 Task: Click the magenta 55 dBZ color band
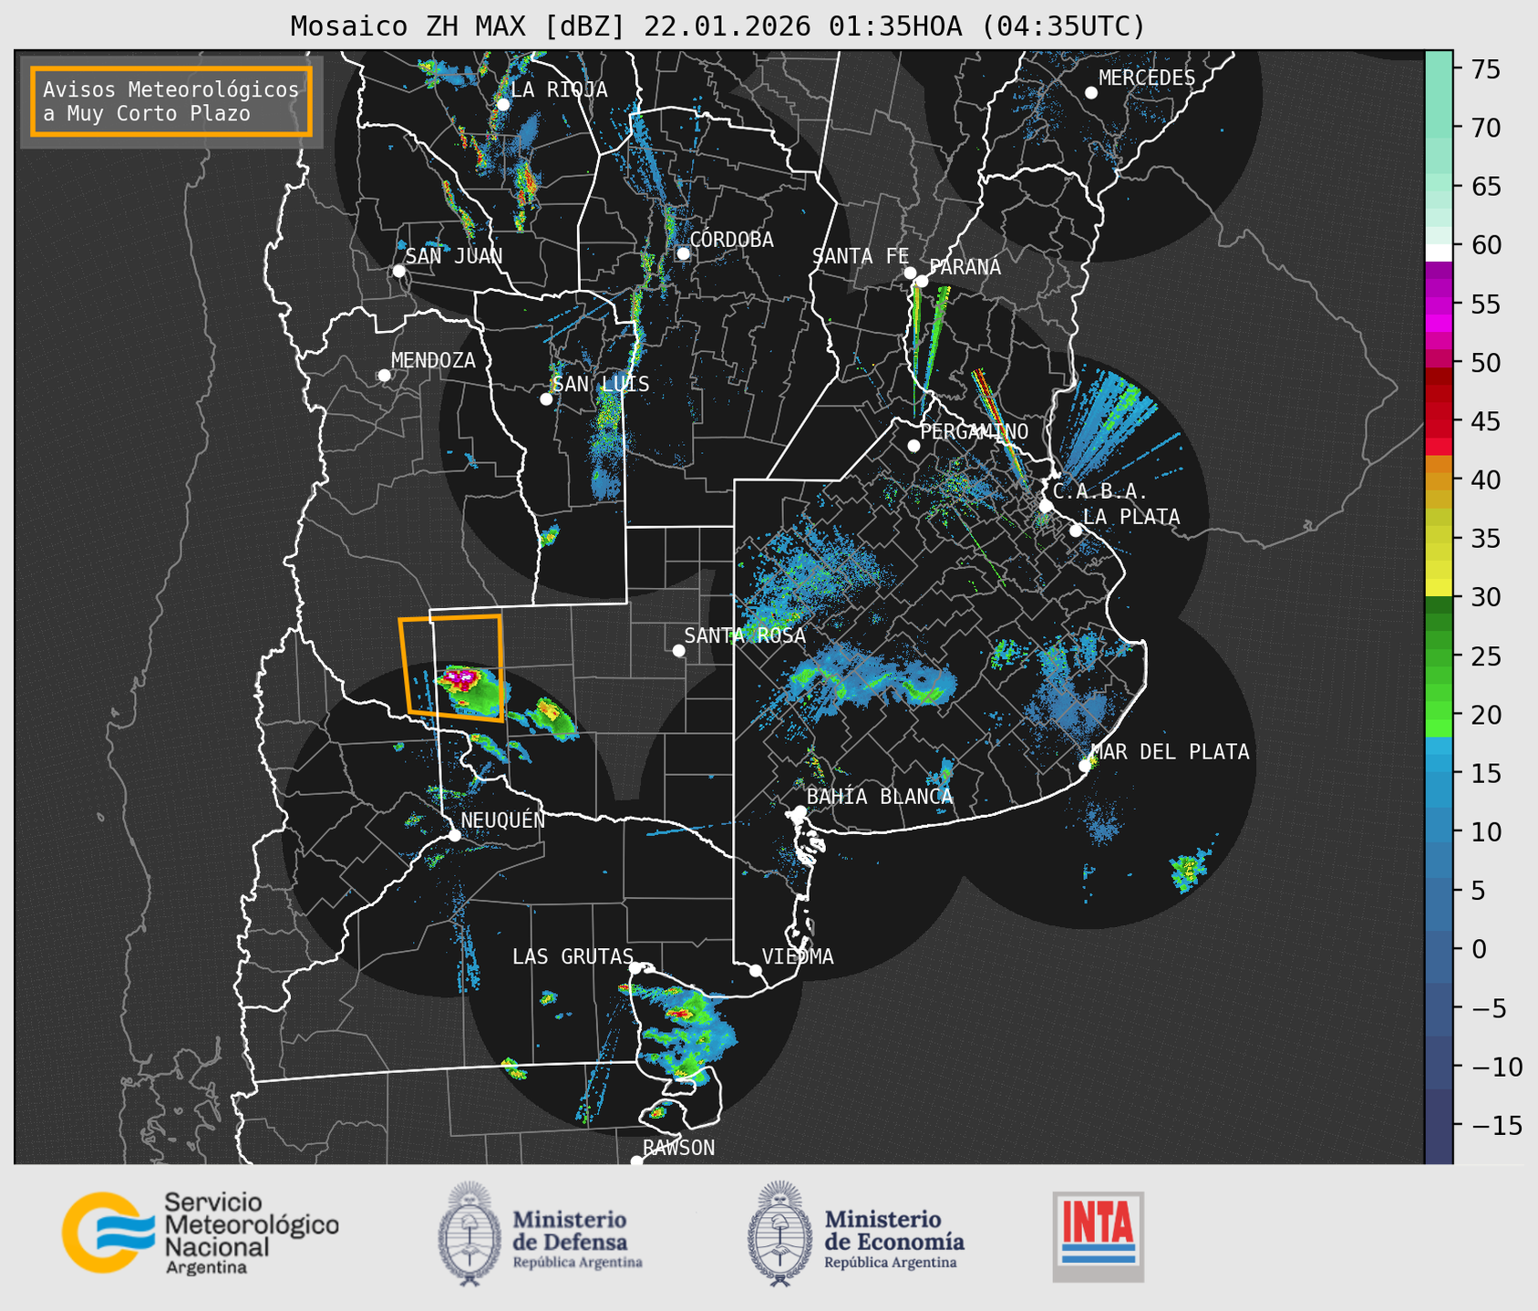click(x=1439, y=305)
